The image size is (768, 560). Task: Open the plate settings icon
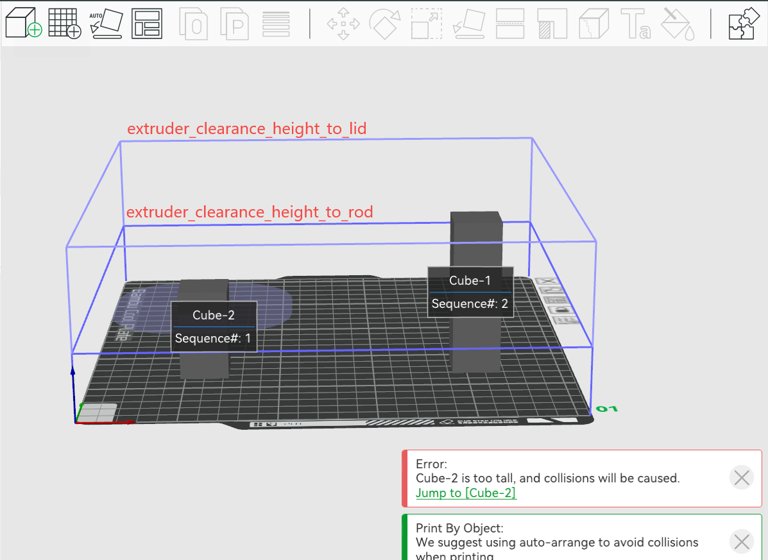tap(567, 320)
